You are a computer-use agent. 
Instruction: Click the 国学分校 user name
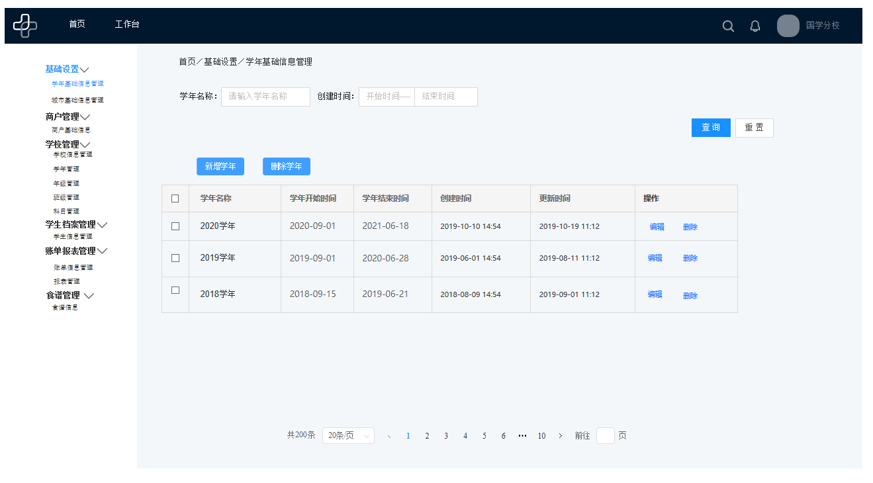coord(823,26)
